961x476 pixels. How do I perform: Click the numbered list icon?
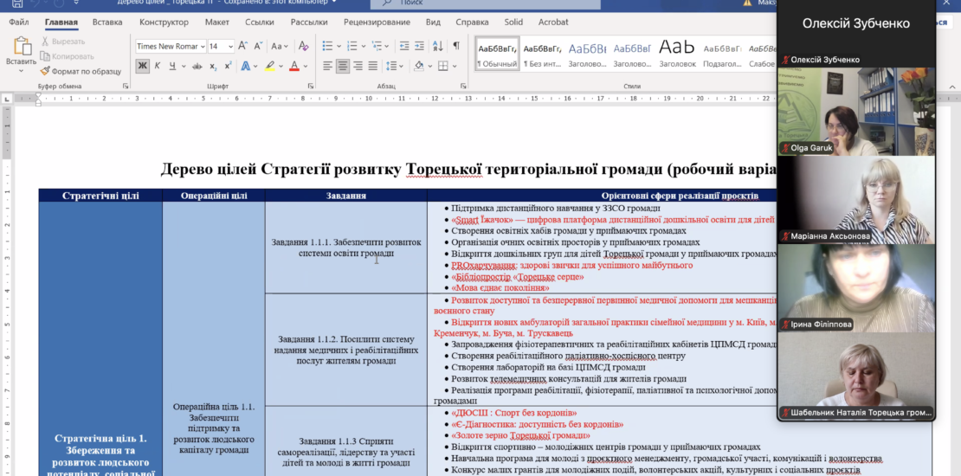352,46
